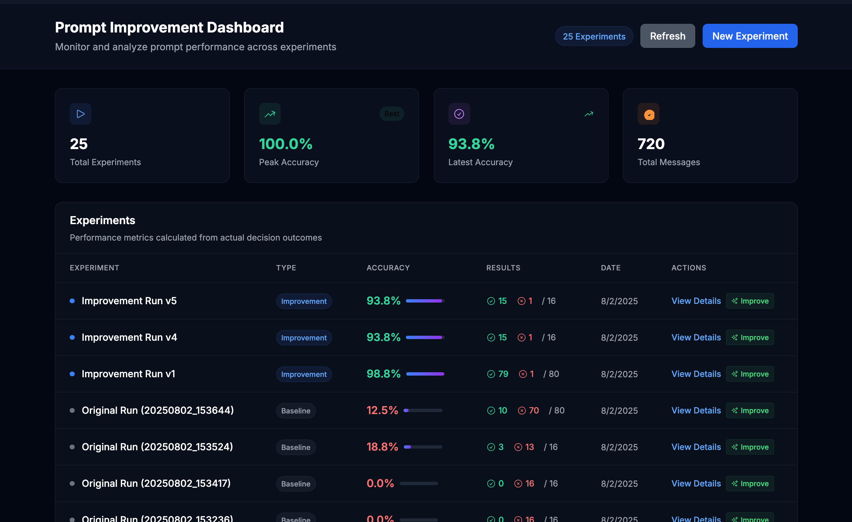The image size is (852, 522).
Task: Click the orange icon in Total Messages card
Action: tap(648, 114)
